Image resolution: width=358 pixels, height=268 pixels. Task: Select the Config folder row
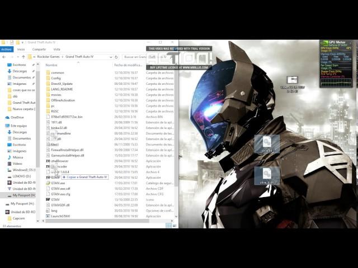[x=56, y=78]
